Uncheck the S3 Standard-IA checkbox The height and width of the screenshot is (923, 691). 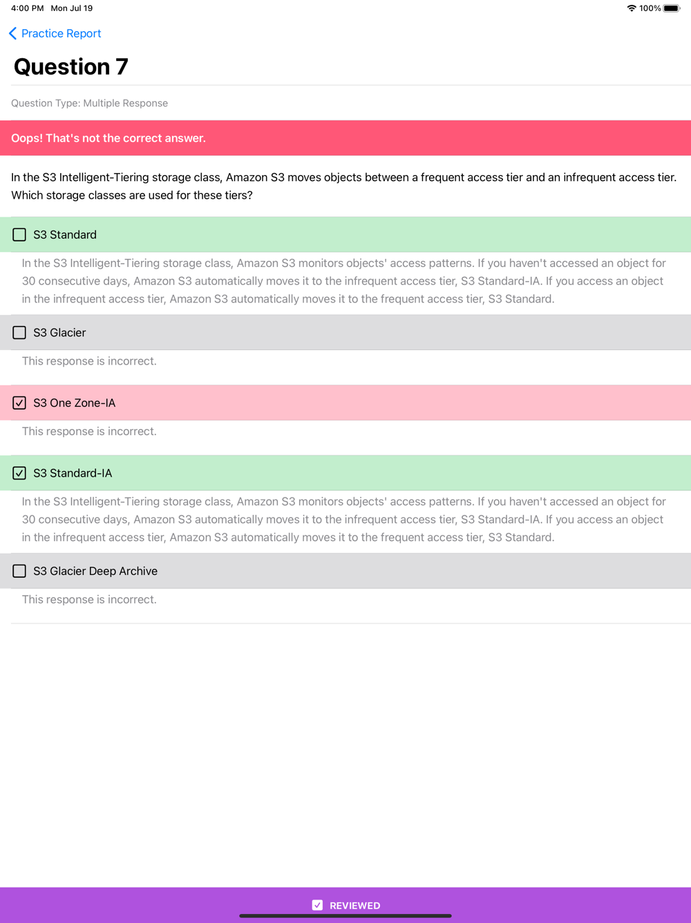[19, 473]
